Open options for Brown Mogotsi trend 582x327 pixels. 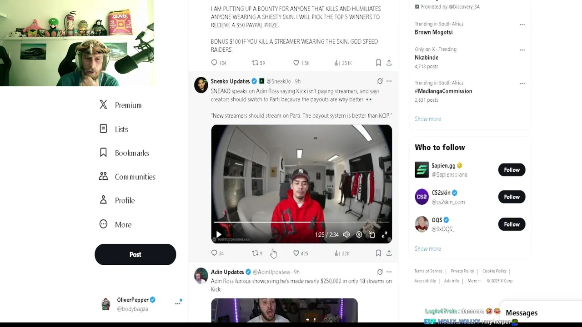tap(522, 25)
